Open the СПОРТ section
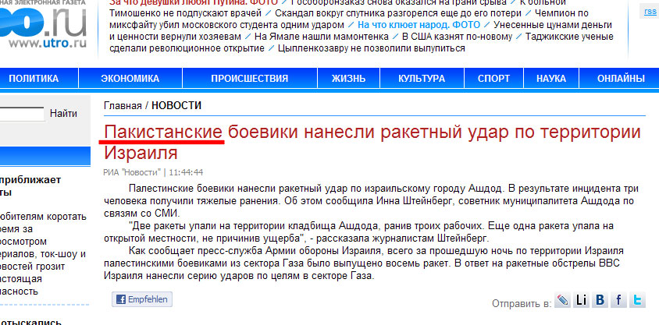The height and width of the screenshot is (325, 659). (493, 79)
